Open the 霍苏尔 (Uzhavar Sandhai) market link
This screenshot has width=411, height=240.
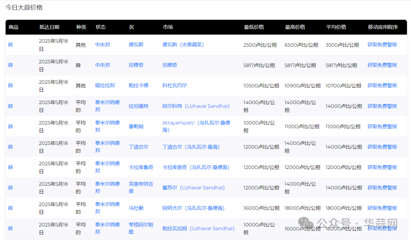(x=193, y=188)
